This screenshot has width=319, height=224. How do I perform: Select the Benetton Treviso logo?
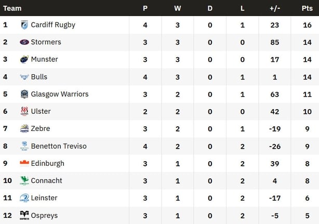pyautogui.click(x=24, y=146)
